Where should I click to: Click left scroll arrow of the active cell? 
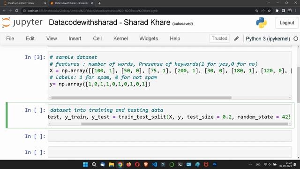point(50,124)
